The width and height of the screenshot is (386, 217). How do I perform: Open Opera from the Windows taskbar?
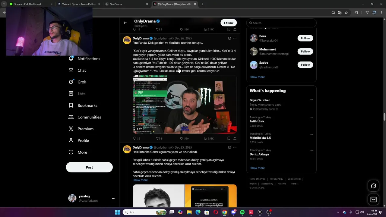[216, 212]
